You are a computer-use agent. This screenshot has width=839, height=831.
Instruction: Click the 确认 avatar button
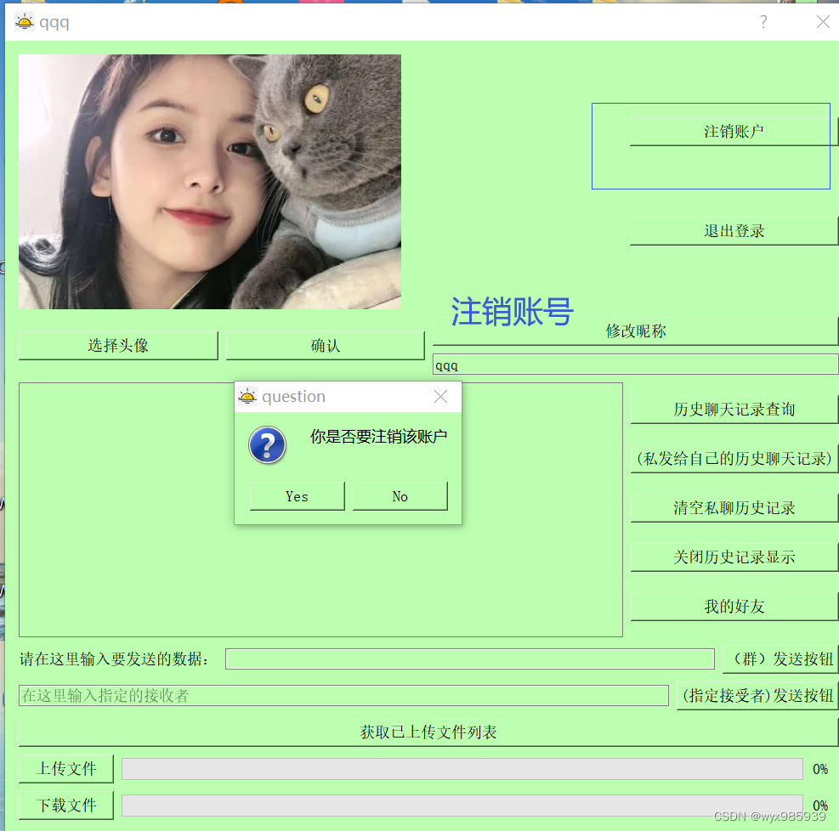pos(326,346)
